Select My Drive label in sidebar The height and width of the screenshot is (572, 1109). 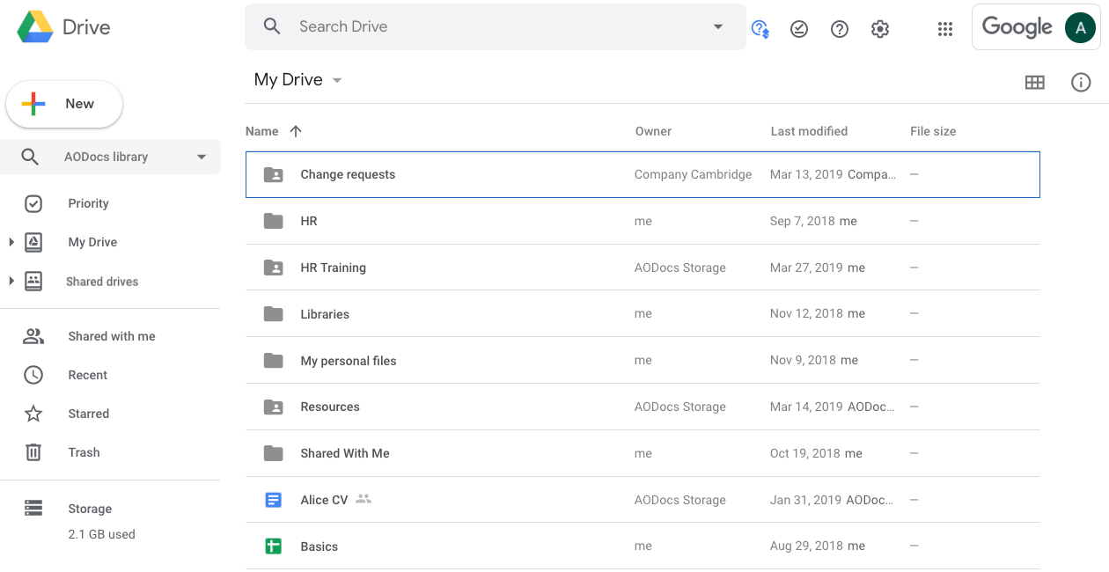92,242
